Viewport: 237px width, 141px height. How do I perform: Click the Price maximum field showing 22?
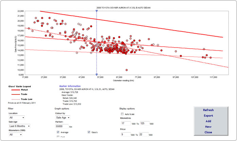tap(144, 134)
